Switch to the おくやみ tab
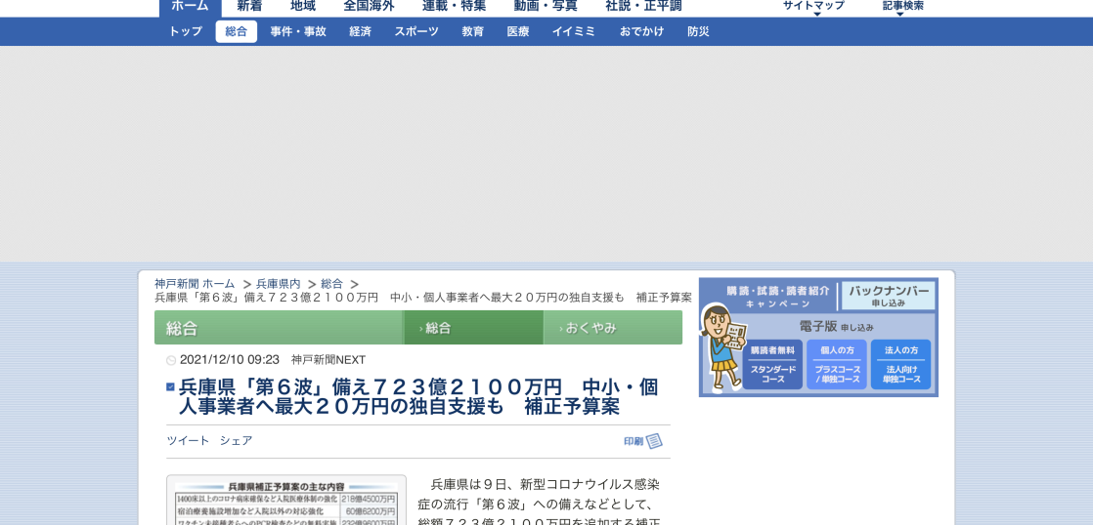The height and width of the screenshot is (525, 1093). click(612, 328)
